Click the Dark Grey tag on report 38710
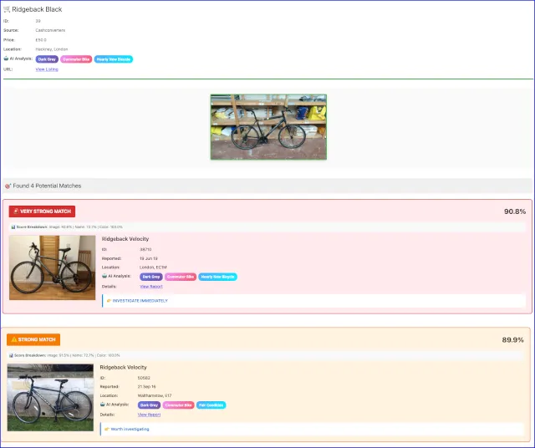Screen dimensions: 535x448 tap(151, 277)
